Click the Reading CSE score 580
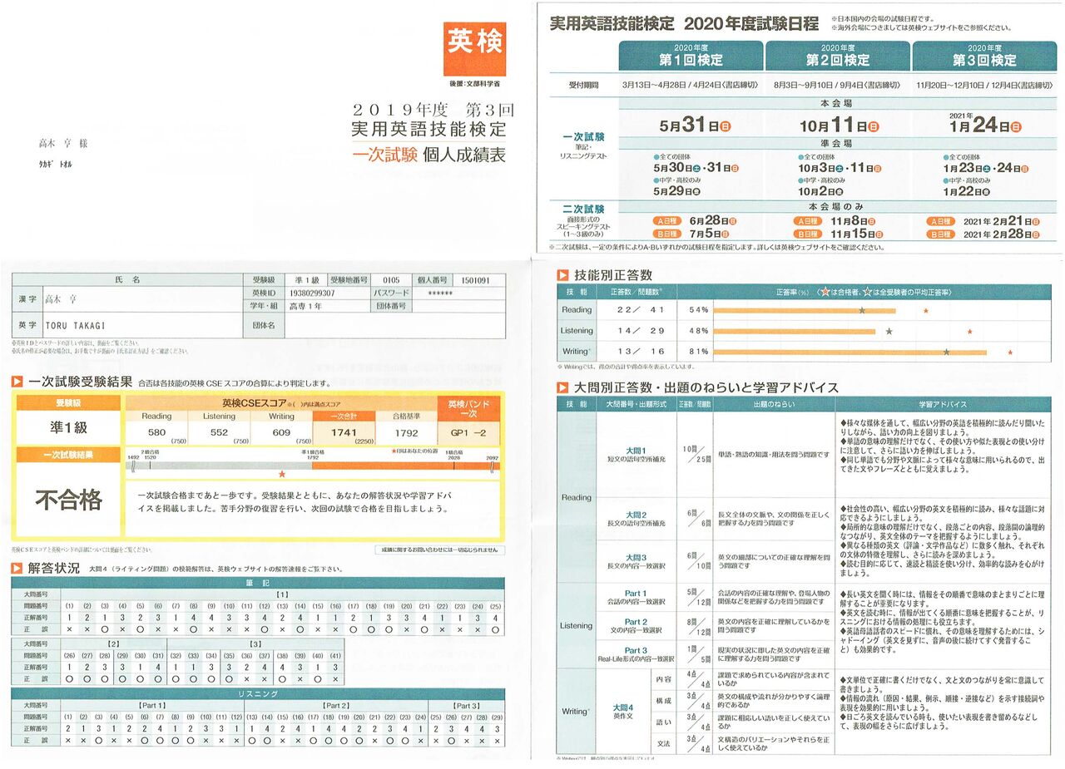This screenshot has width=1065, height=769. tap(156, 432)
